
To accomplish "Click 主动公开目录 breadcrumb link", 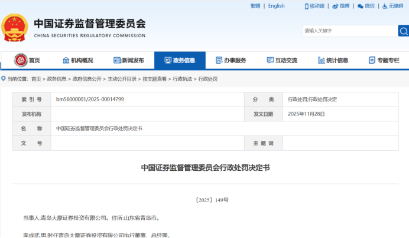I will tap(122, 78).
